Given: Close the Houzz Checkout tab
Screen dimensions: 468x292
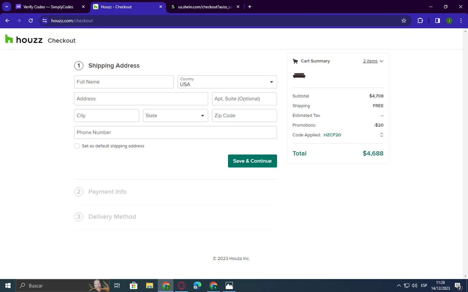Looking at the screenshot, I should coord(161,7).
